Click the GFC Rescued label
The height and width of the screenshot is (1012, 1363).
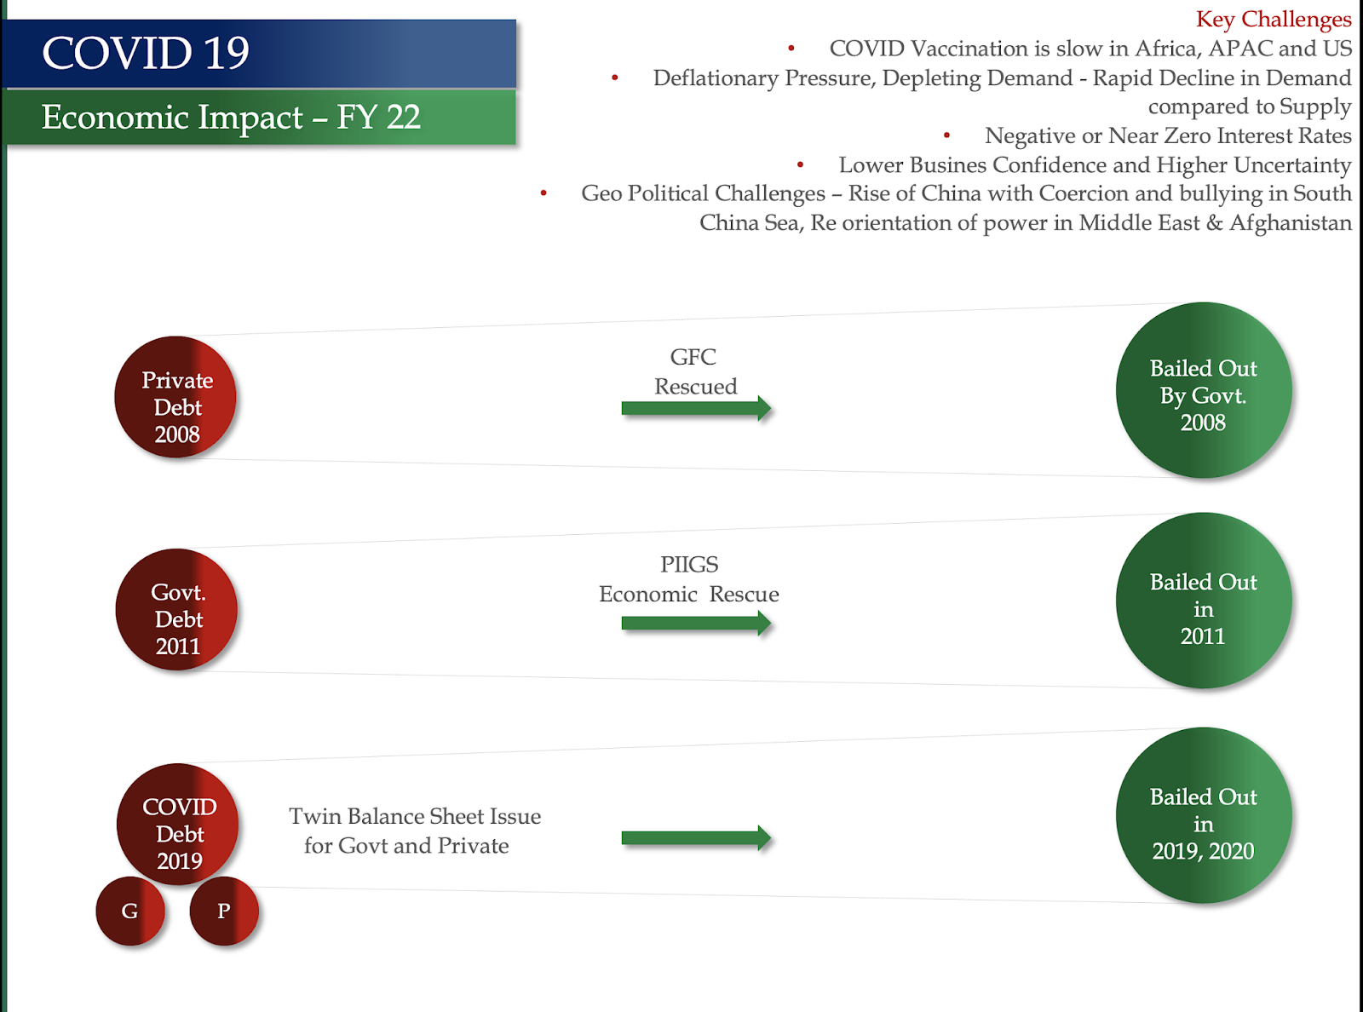tap(695, 371)
